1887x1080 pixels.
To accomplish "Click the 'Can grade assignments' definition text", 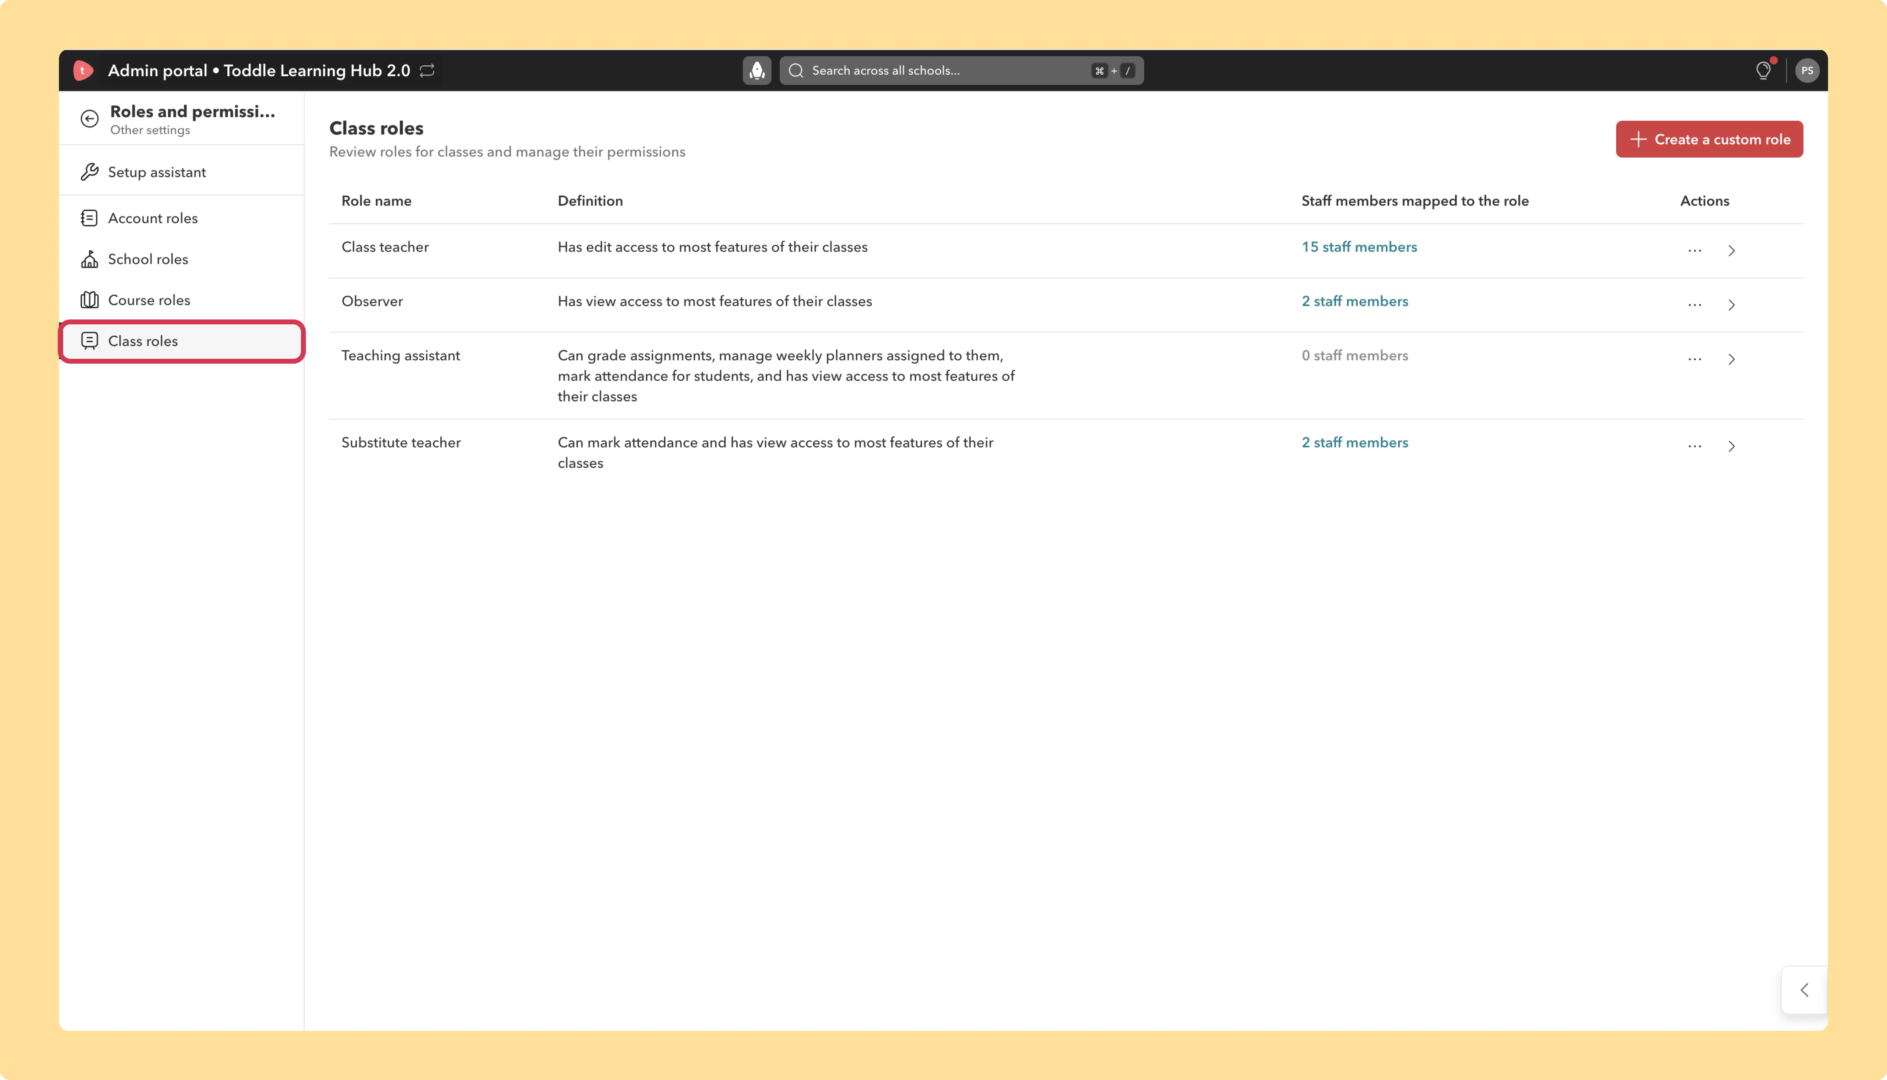I will pyautogui.click(x=786, y=376).
